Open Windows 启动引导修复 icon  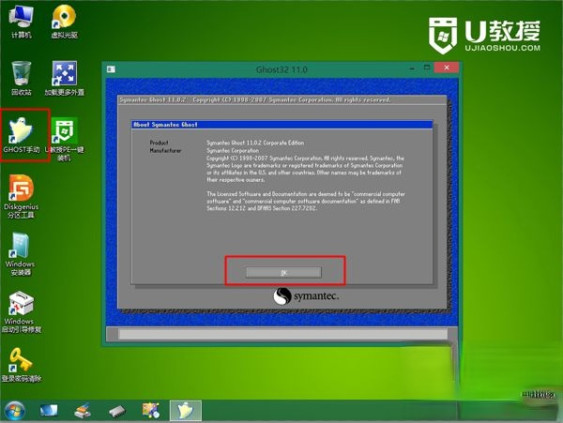[22, 312]
